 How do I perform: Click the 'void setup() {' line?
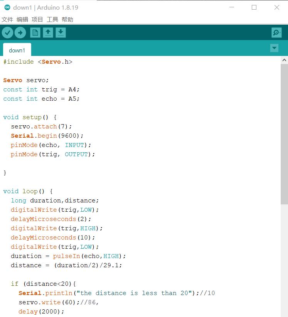[x=30, y=117]
